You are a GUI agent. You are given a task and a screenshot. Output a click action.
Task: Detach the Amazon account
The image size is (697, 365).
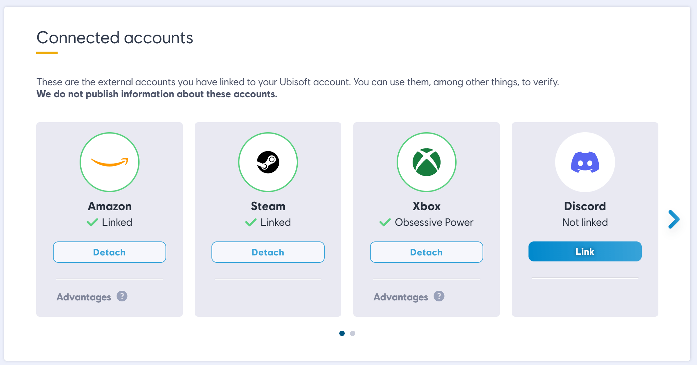[110, 252]
